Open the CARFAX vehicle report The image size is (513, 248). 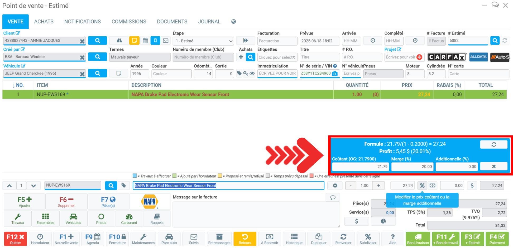447,57
